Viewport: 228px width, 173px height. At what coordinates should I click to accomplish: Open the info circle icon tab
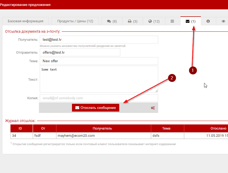pyautogui.click(x=208, y=21)
